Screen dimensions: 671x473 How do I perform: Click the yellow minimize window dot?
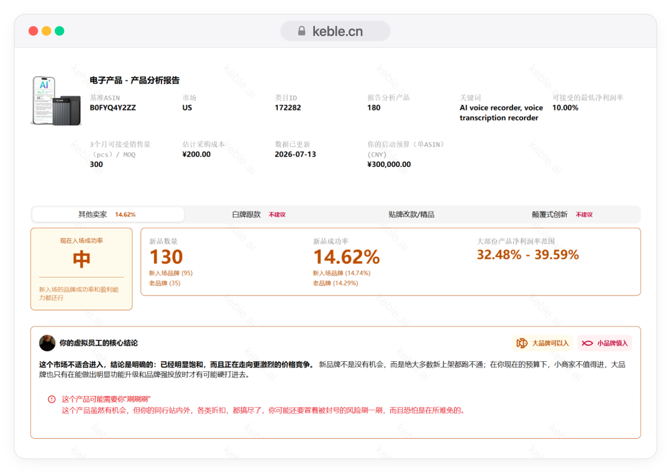pos(47,31)
